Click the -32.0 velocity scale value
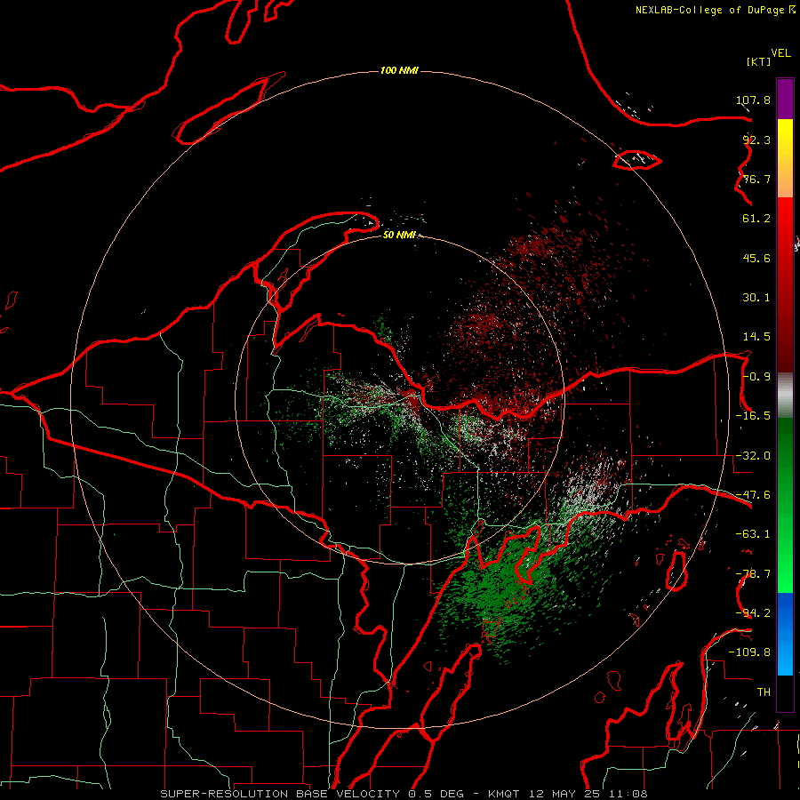Screen dimensions: 800x800 (x=753, y=456)
